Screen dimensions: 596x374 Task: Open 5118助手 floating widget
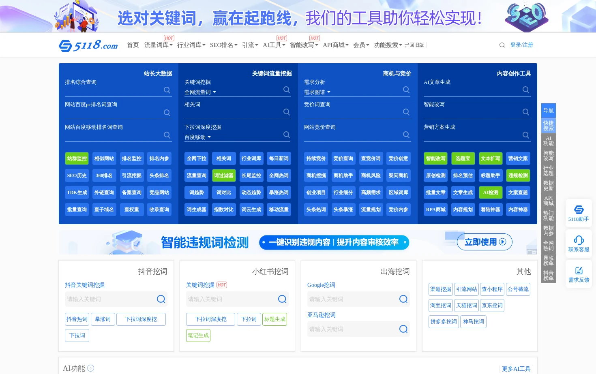pyautogui.click(x=579, y=213)
